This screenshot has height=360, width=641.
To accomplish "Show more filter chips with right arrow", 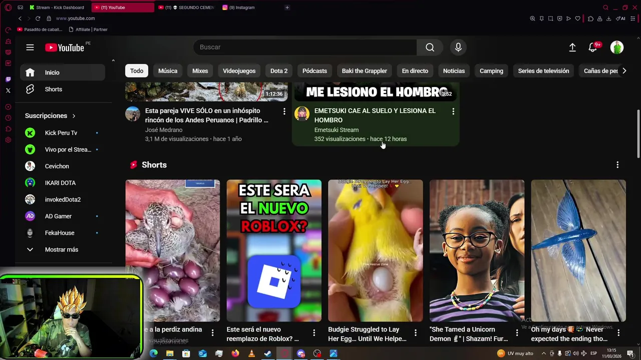I will (x=624, y=71).
